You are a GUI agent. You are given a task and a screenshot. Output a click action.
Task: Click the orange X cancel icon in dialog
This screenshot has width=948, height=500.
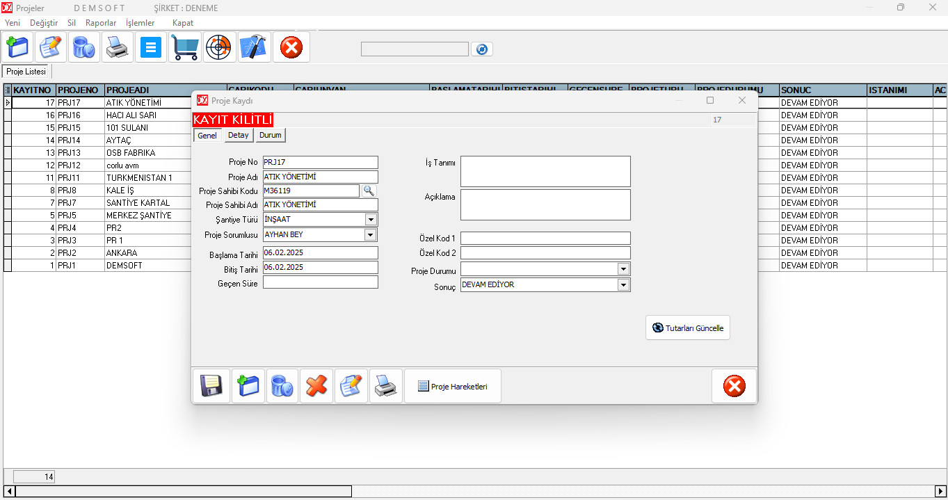pos(316,386)
